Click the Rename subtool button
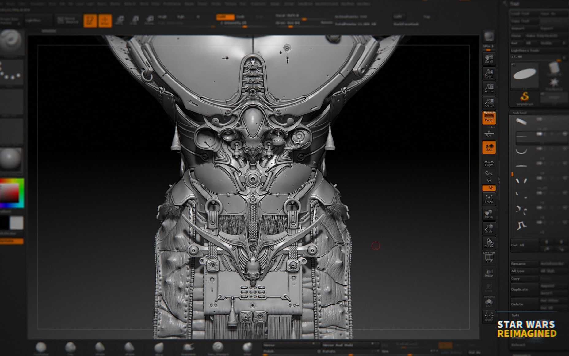The height and width of the screenshot is (356, 569). (524, 264)
